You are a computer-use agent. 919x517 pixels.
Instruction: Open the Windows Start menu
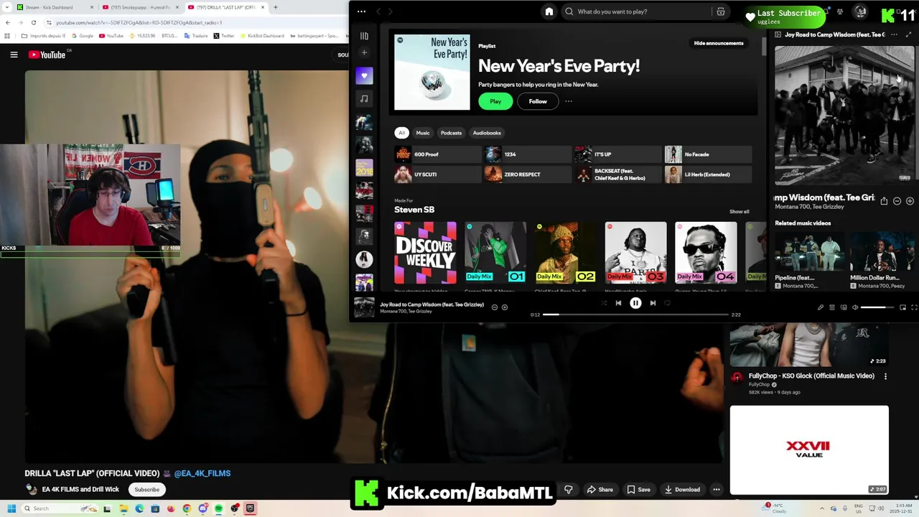[11, 508]
